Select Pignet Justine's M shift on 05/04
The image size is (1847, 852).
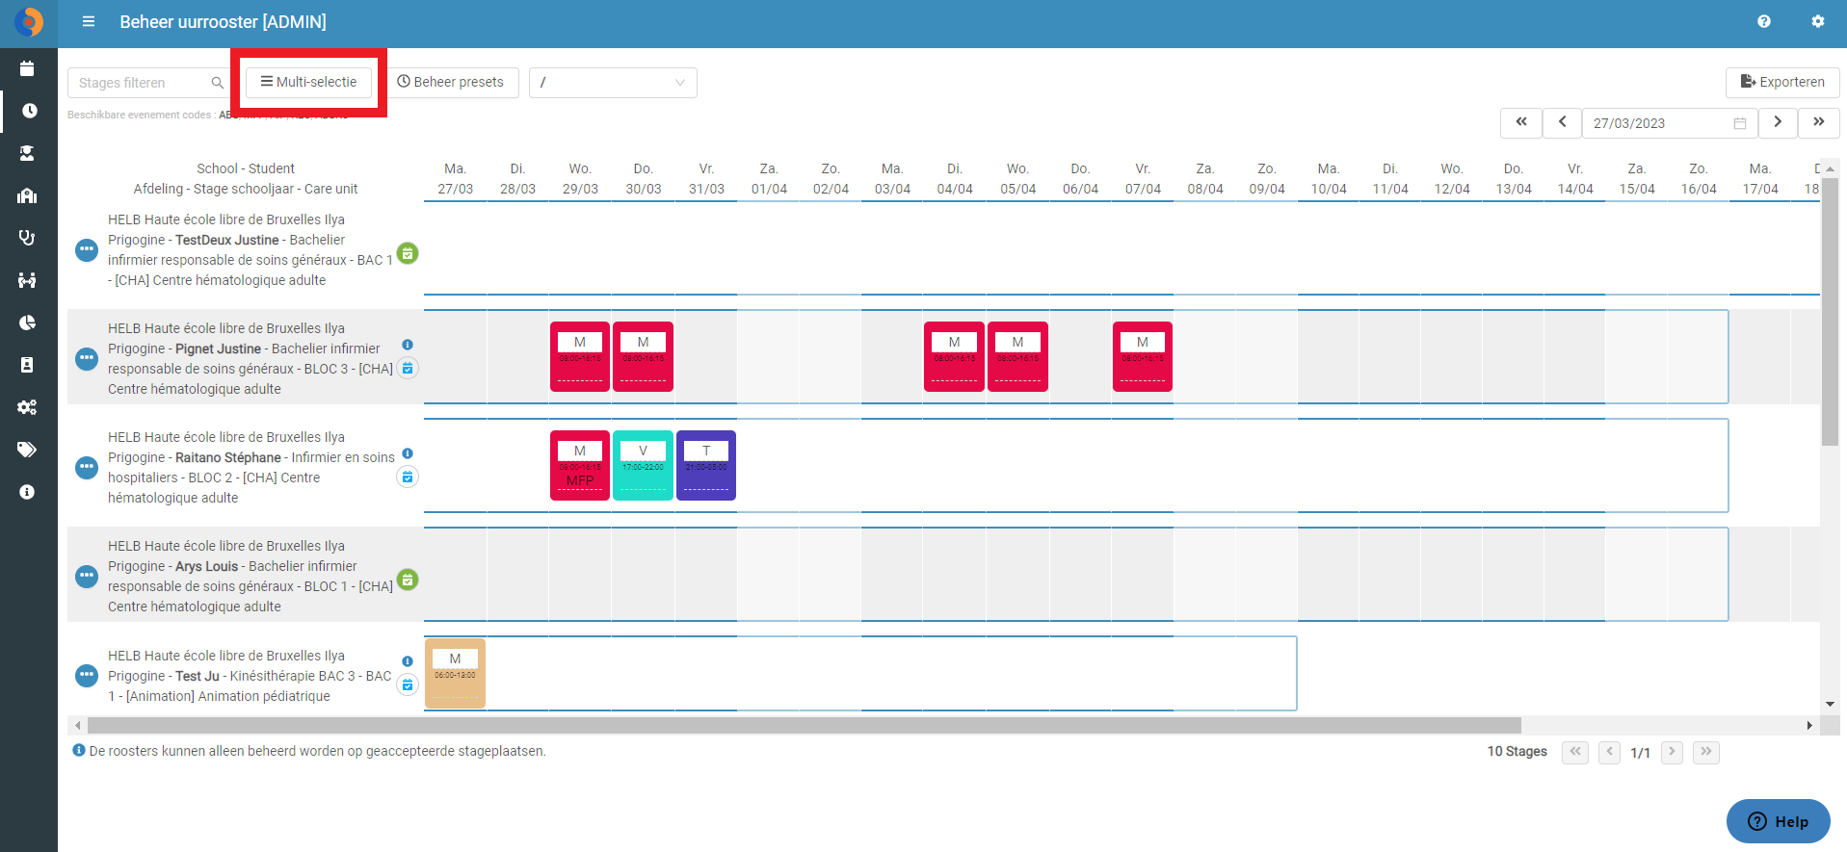(1017, 356)
